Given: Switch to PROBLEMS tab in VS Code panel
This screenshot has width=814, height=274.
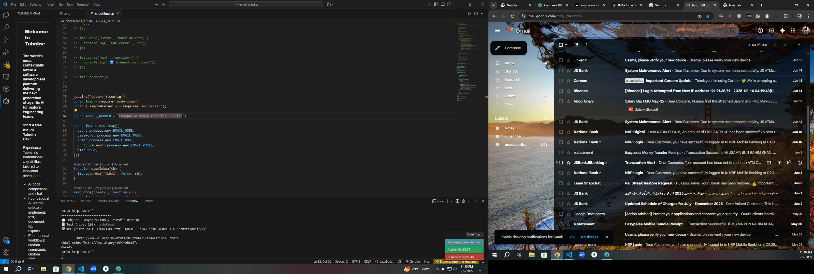Looking at the screenshot, I should (68, 201).
